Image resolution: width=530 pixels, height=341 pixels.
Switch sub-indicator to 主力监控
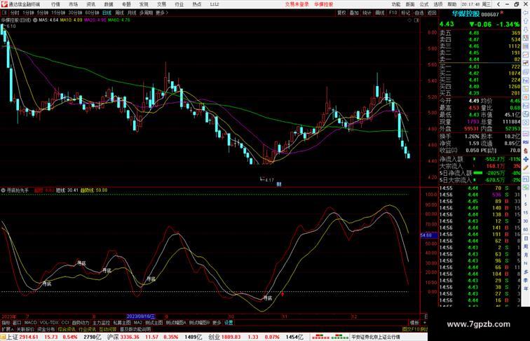click(101, 323)
